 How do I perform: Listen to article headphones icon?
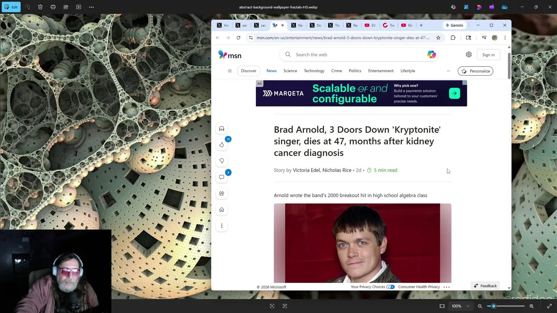click(x=221, y=129)
